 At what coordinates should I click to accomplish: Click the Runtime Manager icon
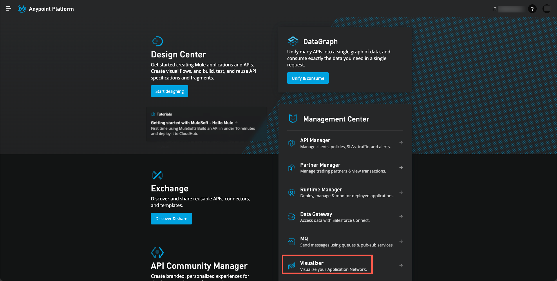[292, 192]
